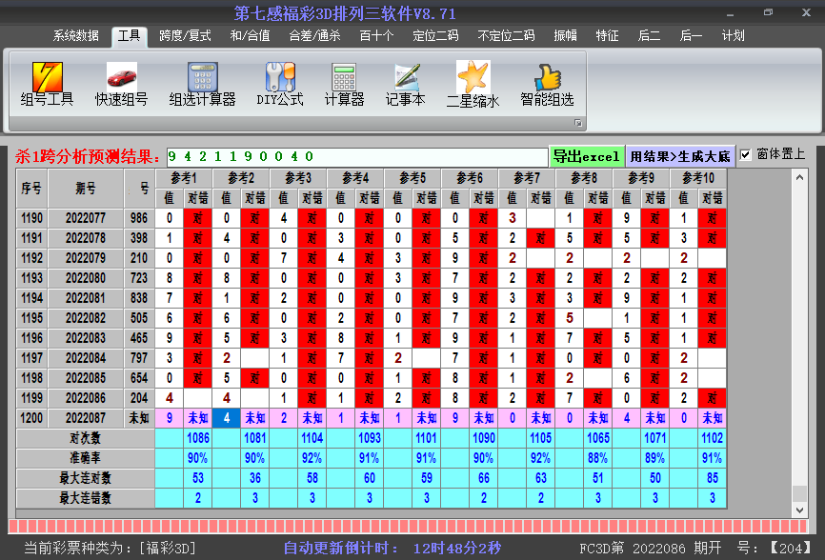Click the 第七感福彩3D排列三软件 title text
This screenshot has height=560, width=825.
pyautogui.click(x=345, y=13)
